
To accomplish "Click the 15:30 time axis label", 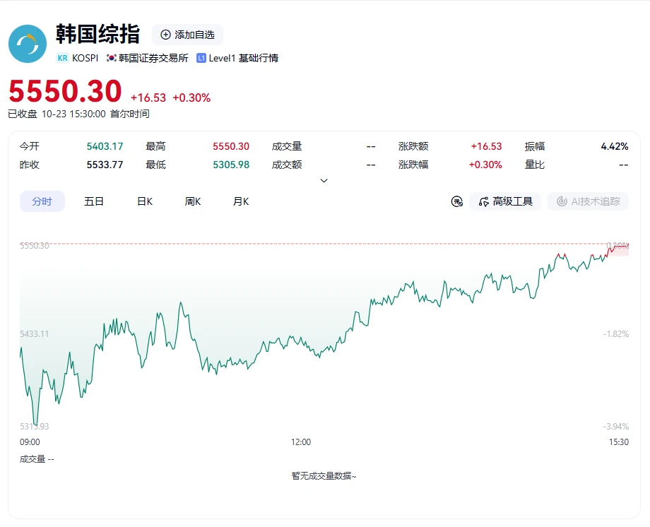I will pyautogui.click(x=618, y=442).
